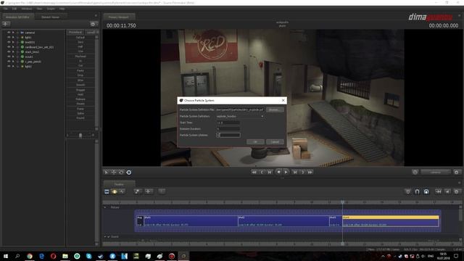The width and height of the screenshot is (464, 261).
Task: Open the animation set editor gear settings
Action: pos(93,24)
